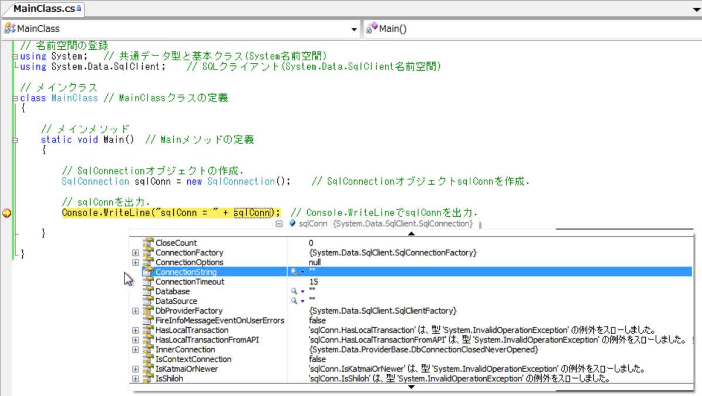The image size is (702, 396).
Task: Collapse the using directives outline block
Action: pos(15,57)
